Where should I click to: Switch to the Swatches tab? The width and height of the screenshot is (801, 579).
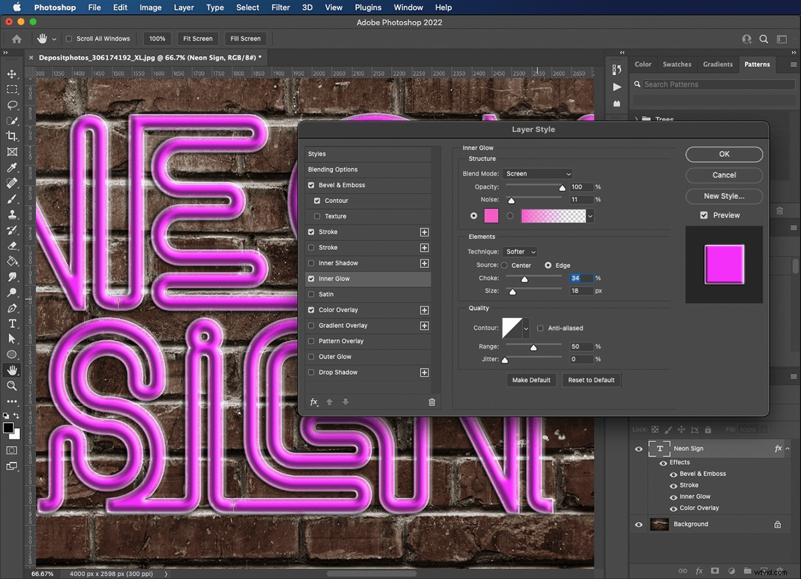(x=677, y=64)
